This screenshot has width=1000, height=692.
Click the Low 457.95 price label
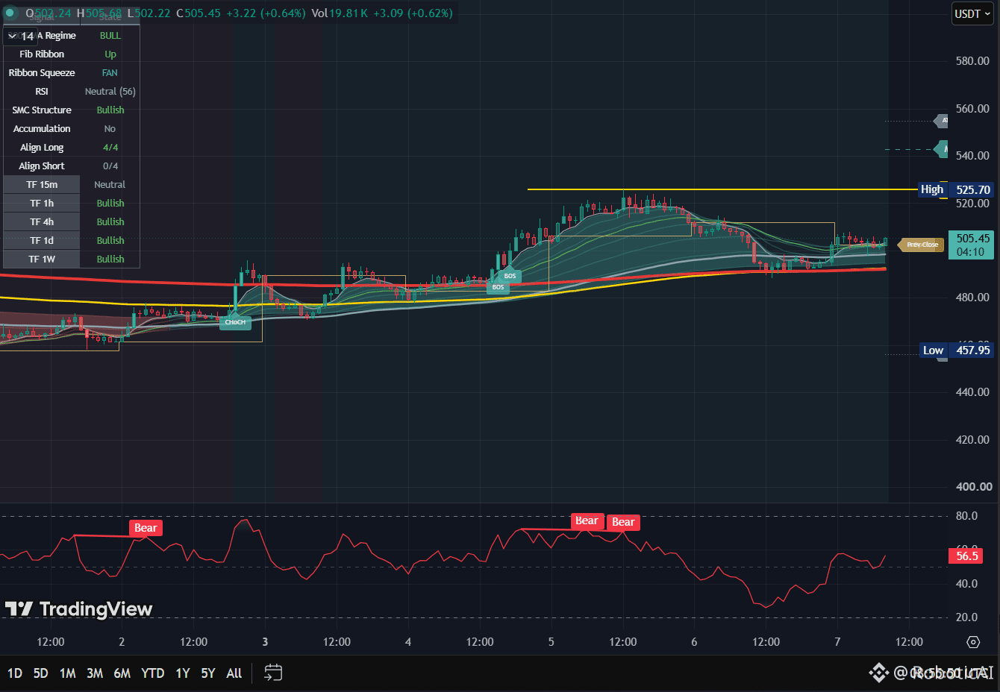(957, 350)
